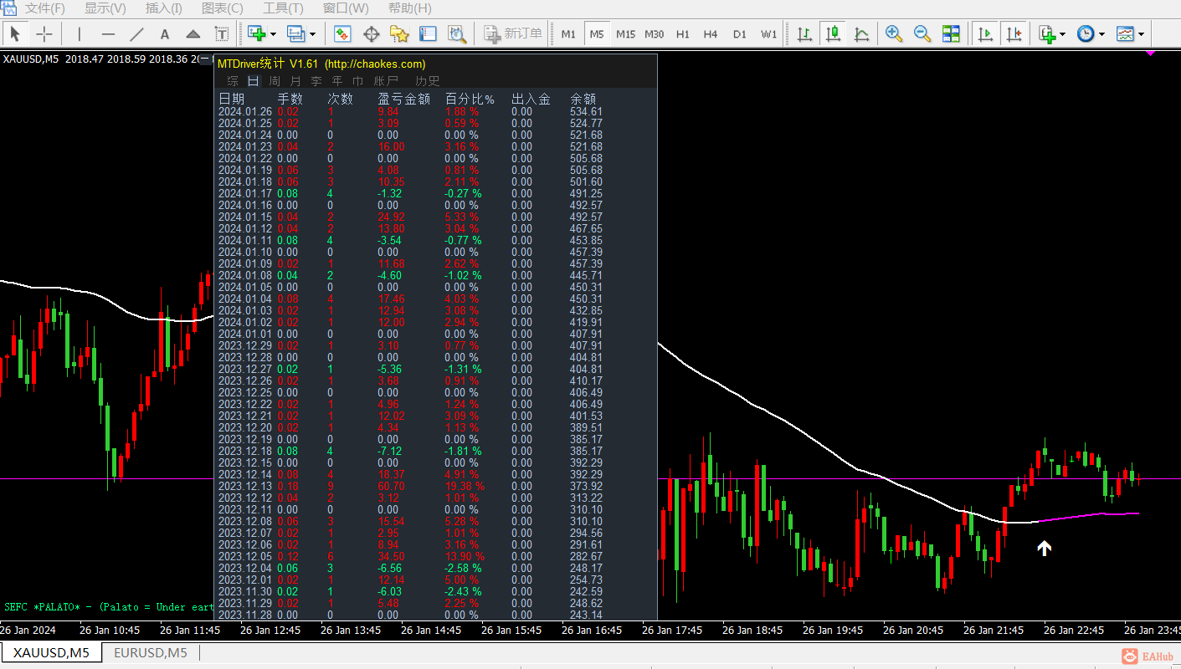1181x669 pixels.
Task: Select the 周 weekly statistics tab
Action: (x=275, y=81)
